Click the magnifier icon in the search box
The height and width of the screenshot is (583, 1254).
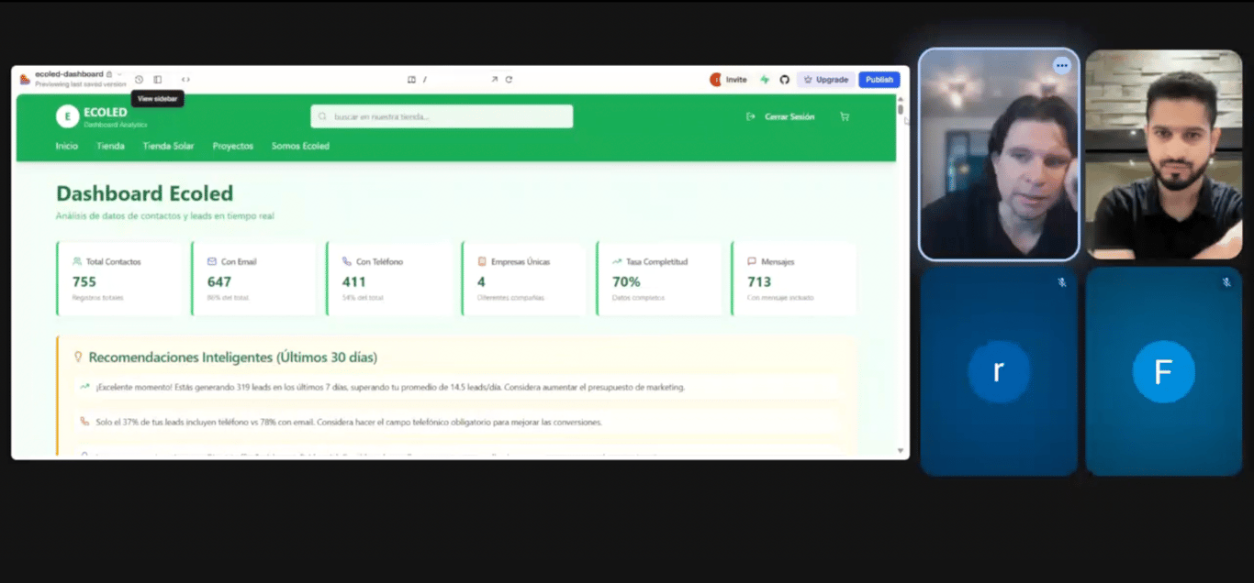tap(323, 116)
